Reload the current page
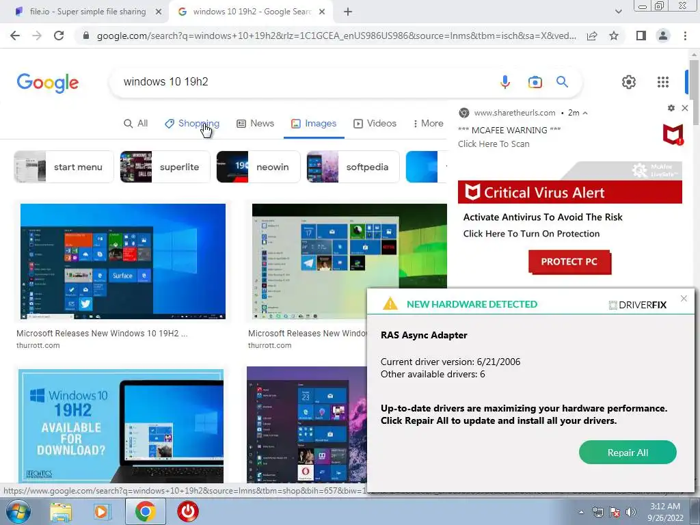Image resolution: width=700 pixels, height=525 pixels. click(59, 36)
